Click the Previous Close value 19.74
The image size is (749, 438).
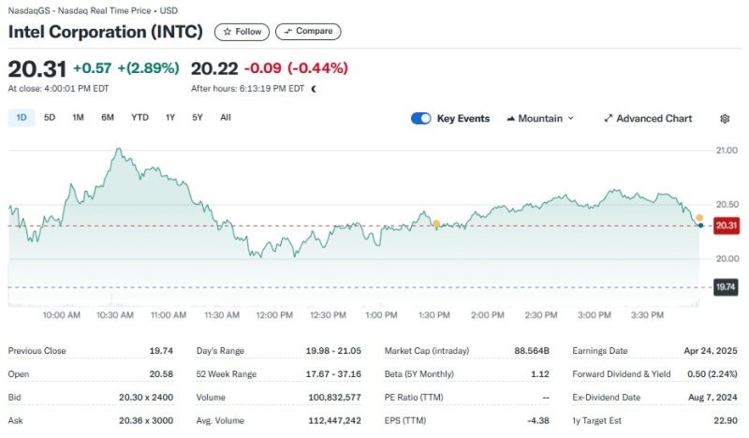pyautogui.click(x=161, y=351)
